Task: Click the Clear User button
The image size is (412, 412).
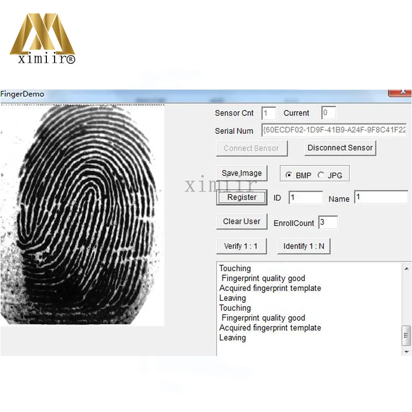Action: 242,221
